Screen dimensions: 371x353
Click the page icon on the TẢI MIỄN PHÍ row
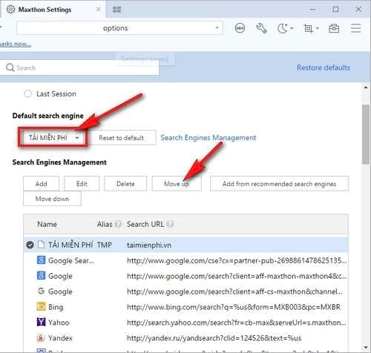[x=41, y=245]
